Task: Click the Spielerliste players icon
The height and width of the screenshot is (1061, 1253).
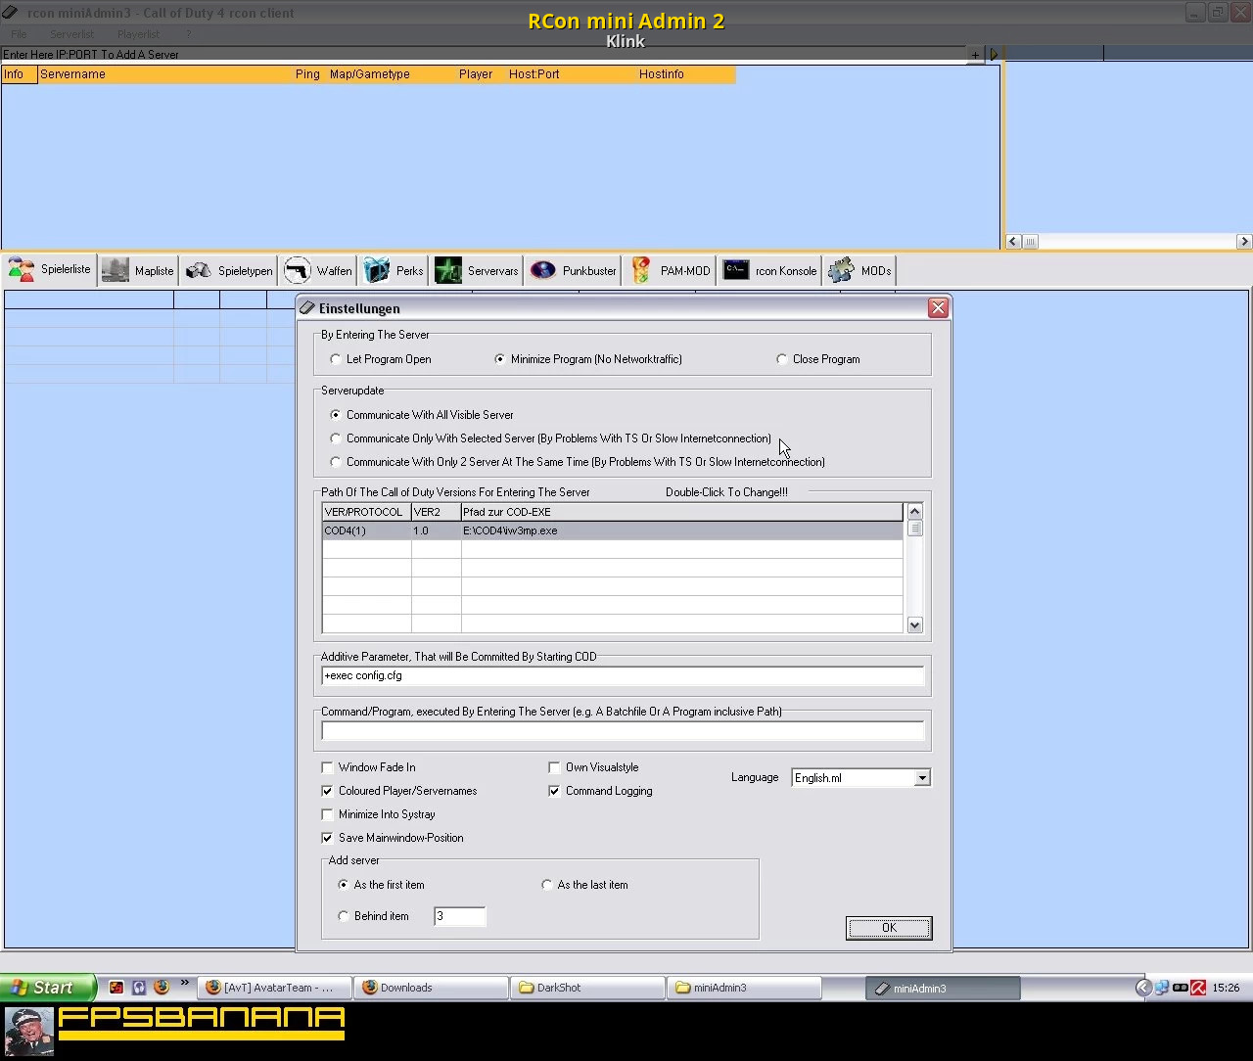Action: point(22,270)
